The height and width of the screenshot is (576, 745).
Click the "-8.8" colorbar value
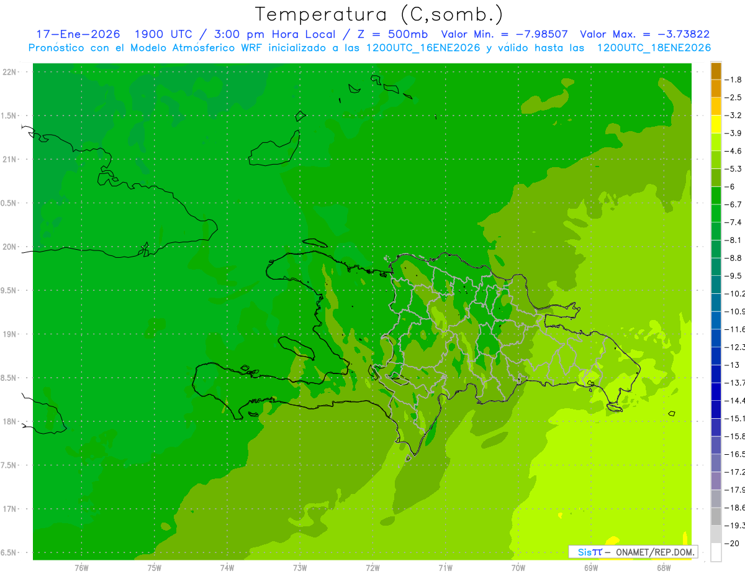(x=734, y=258)
